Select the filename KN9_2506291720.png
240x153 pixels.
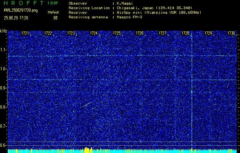point(21,10)
